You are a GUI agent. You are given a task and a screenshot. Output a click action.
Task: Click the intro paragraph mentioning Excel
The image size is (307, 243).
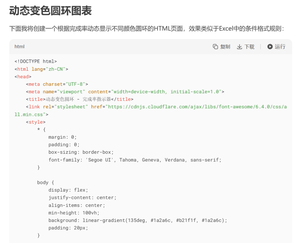[x=147, y=29]
